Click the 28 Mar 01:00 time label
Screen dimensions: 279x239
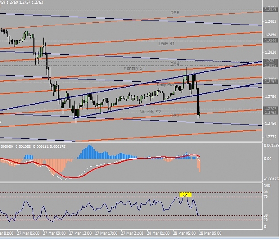[158, 233]
